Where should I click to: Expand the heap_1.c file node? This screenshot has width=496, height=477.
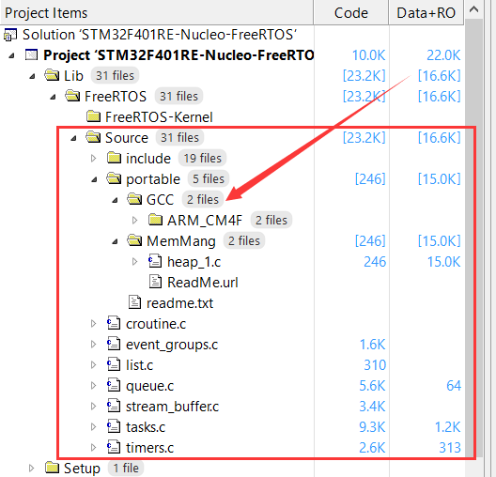click(135, 261)
